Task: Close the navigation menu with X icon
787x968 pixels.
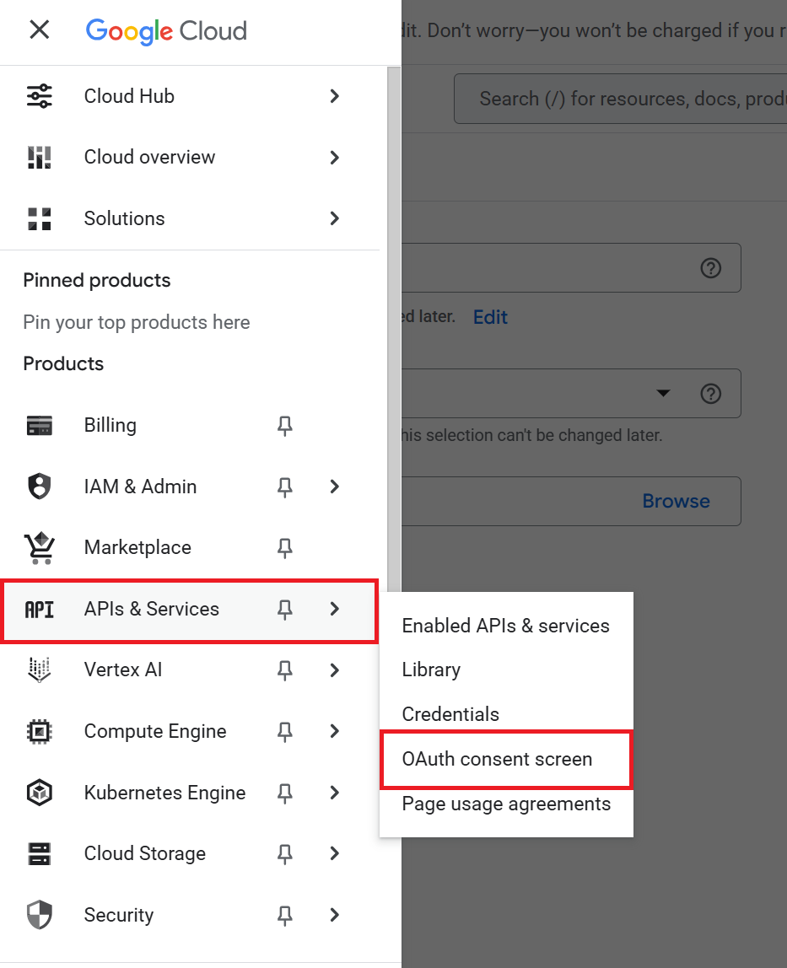Action: point(39,30)
